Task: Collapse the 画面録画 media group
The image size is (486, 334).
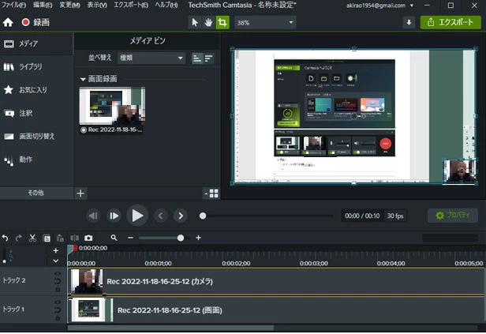Action: 83,80
